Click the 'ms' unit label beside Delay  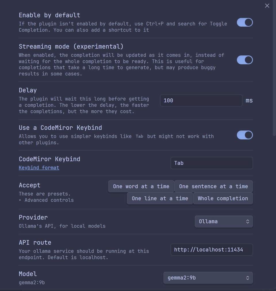click(249, 100)
